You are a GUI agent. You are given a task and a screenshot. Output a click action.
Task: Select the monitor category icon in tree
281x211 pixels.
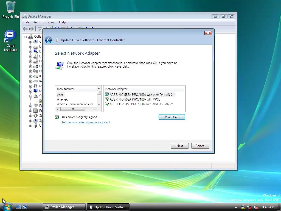pyautogui.click(x=36, y=91)
